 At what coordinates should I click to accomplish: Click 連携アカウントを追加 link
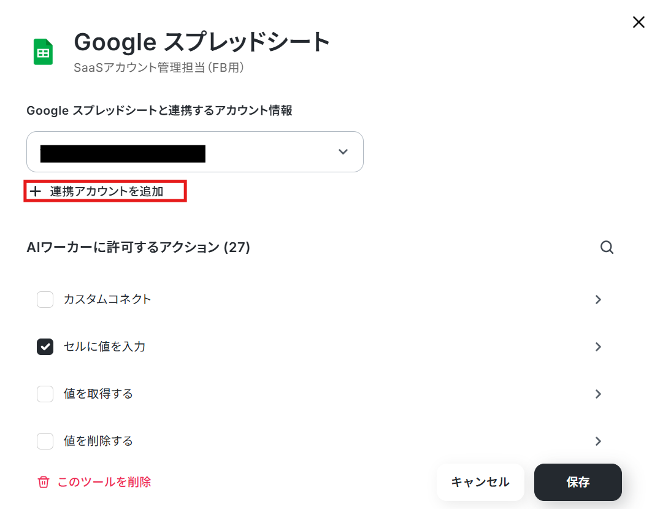click(x=107, y=191)
